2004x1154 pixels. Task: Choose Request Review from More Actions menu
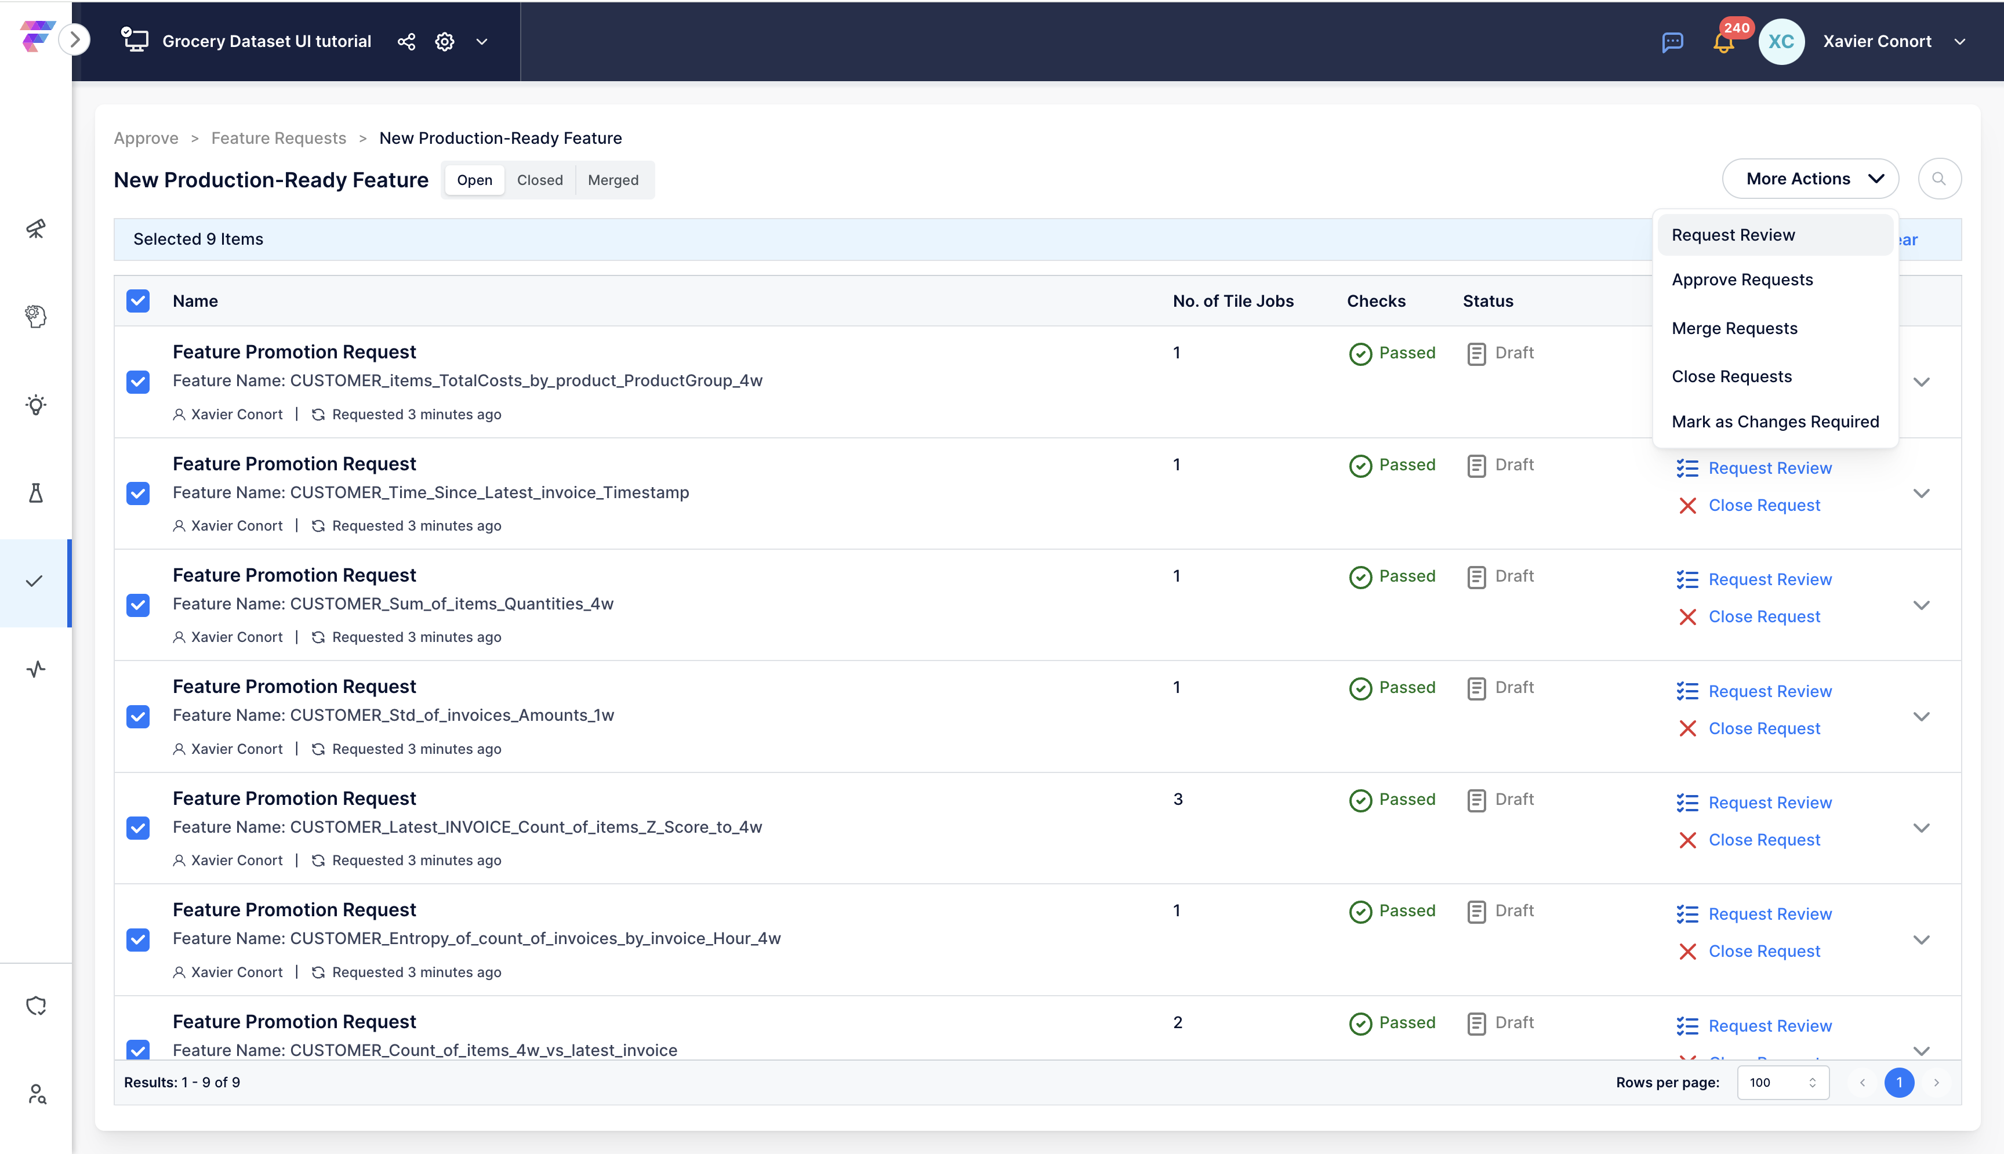coord(1774,235)
